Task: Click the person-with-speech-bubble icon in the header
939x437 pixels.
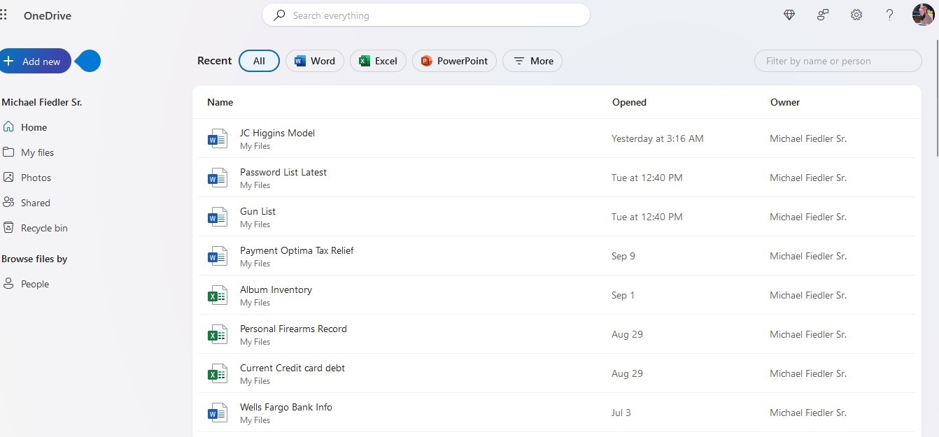Action: (823, 15)
